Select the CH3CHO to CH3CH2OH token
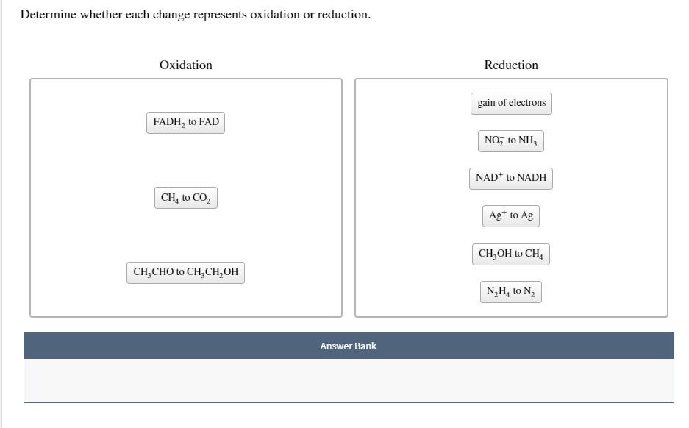This screenshot has width=689, height=428. [185, 271]
